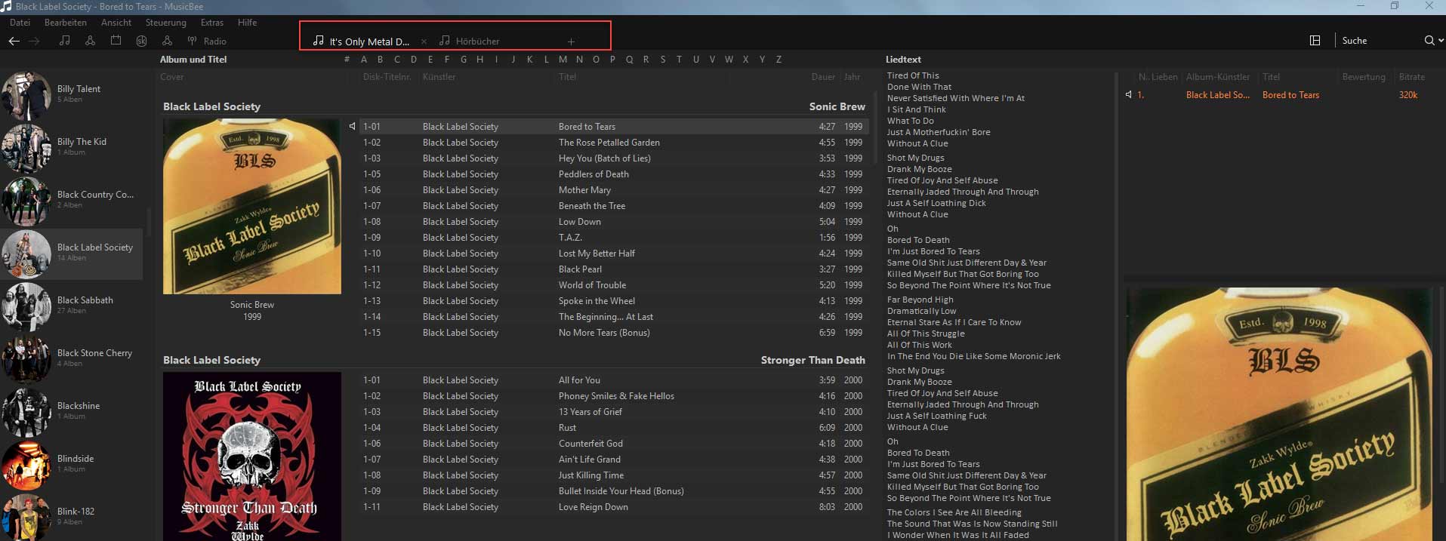Go back using the left arrow icon
The width and height of the screenshot is (1446, 541).
coord(14,41)
